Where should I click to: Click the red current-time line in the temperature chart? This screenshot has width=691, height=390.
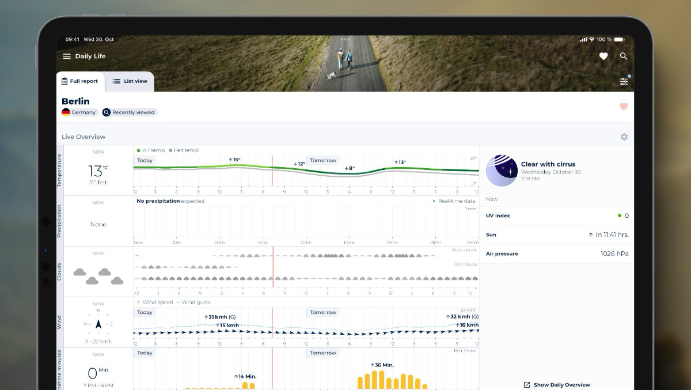pyautogui.click(x=272, y=171)
